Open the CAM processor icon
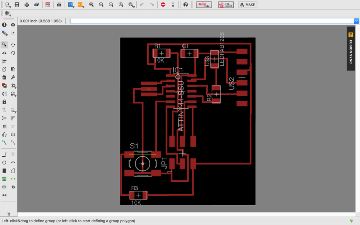Viewport: 360px width, 225px height. tap(37, 4)
